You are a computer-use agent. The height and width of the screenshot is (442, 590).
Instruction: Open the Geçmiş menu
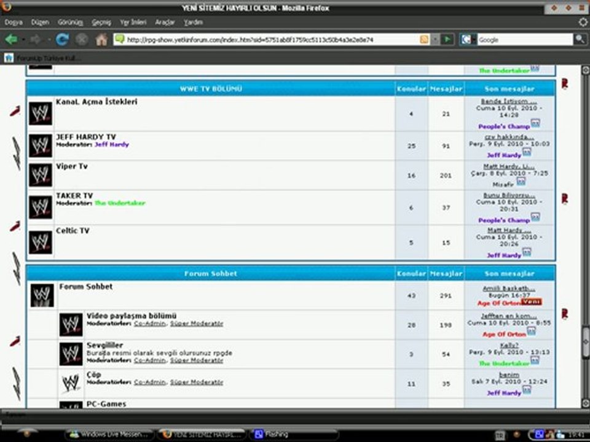pos(101,22)
